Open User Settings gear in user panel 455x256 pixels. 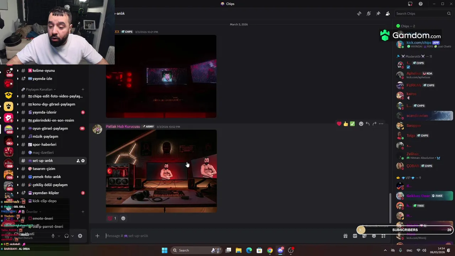[x=80, y=236]
